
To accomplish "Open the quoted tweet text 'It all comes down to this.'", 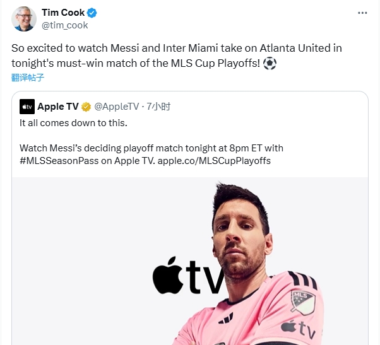I will pyautogui.click(x=73, y=123).
